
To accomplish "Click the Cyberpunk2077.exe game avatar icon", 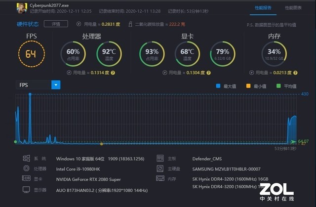I will (22, 8).
